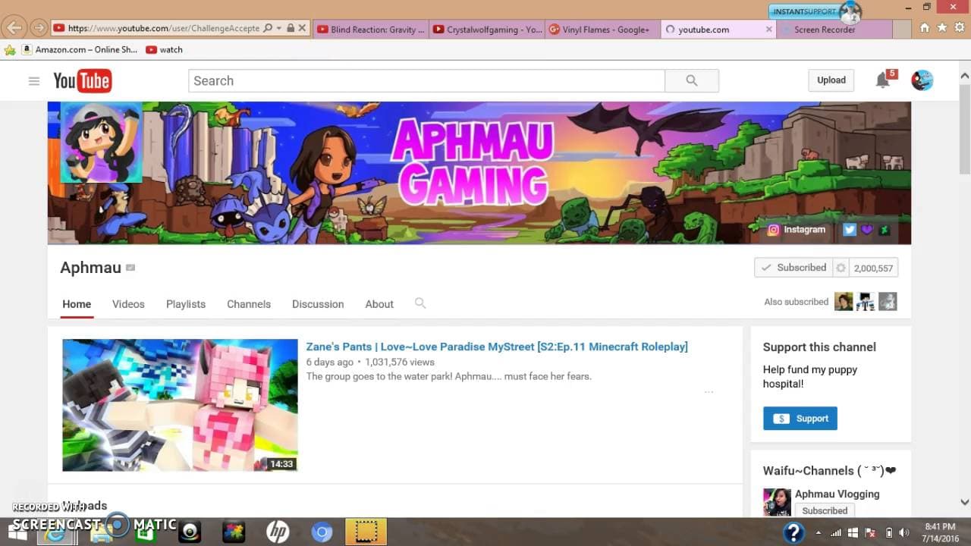This screenshot has width=971, height=546.
Task: Open the About tab
Action: coord(379,304)
